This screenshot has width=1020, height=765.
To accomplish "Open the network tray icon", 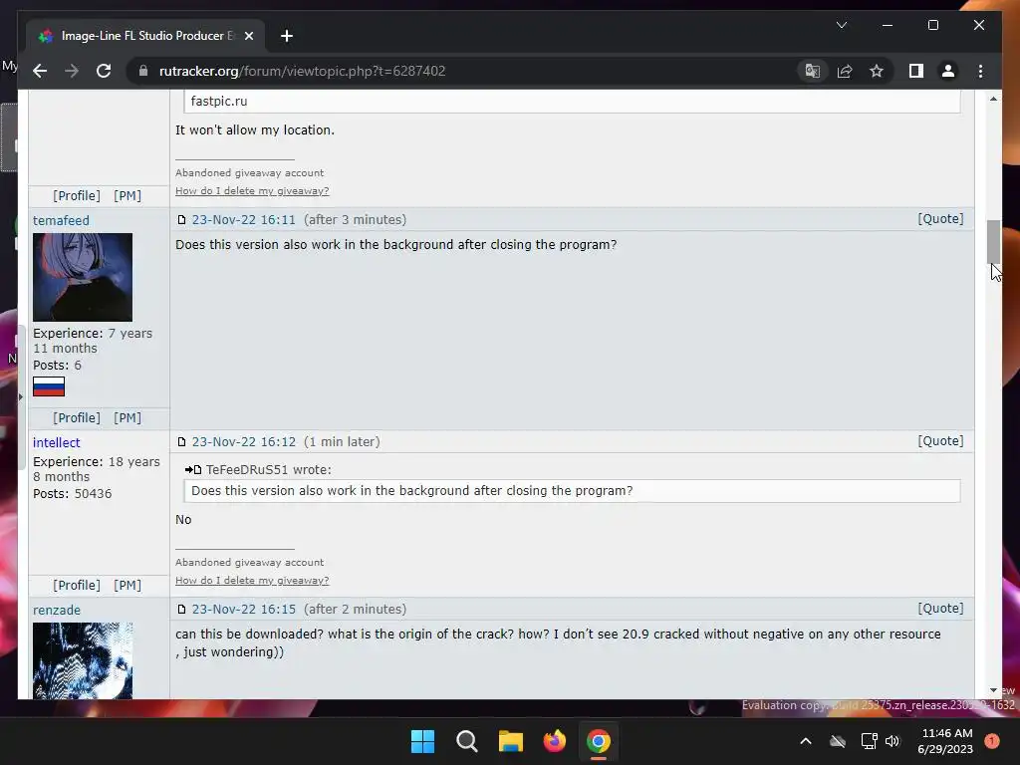I will tap(869, 741).
